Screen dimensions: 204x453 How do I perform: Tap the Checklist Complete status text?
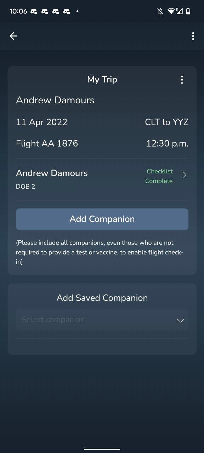pos(159,176)
